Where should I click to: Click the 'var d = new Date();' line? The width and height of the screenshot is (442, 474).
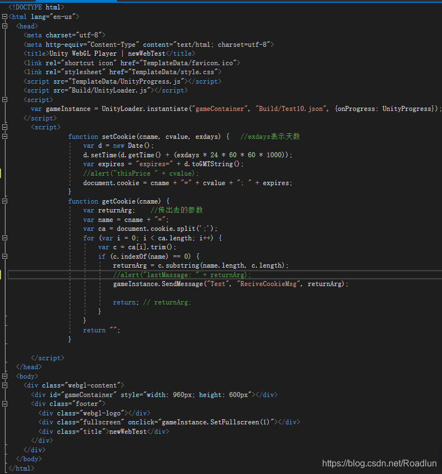point(118,146)
